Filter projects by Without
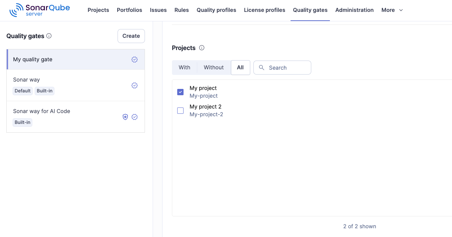The height and width of the screenshot is (237, 452). pyautogui.click(x=214, y=68)
